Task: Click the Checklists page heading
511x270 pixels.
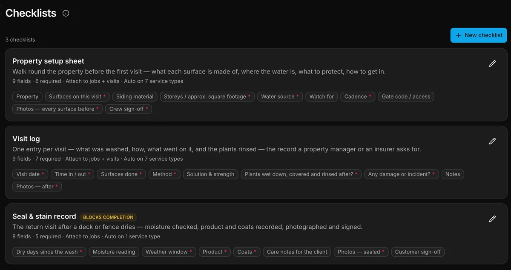Action: [31, 13]
